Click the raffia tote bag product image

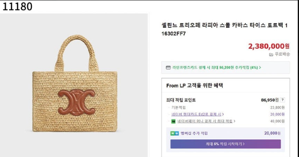tap(75, 84)
